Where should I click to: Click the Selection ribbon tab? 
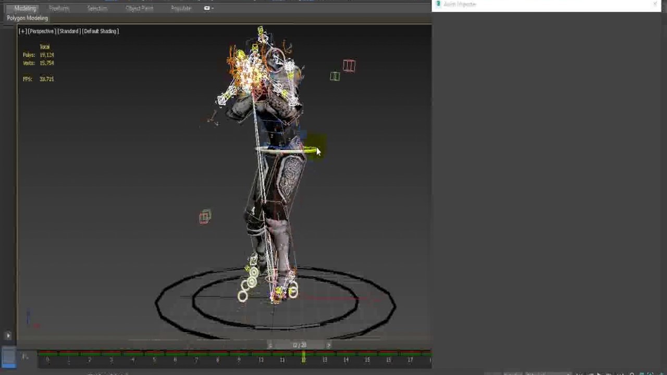coord(97,8)
